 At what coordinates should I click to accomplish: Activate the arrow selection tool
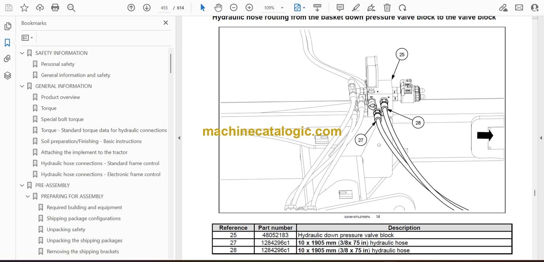pyautogui.click(x=203, y=8)
